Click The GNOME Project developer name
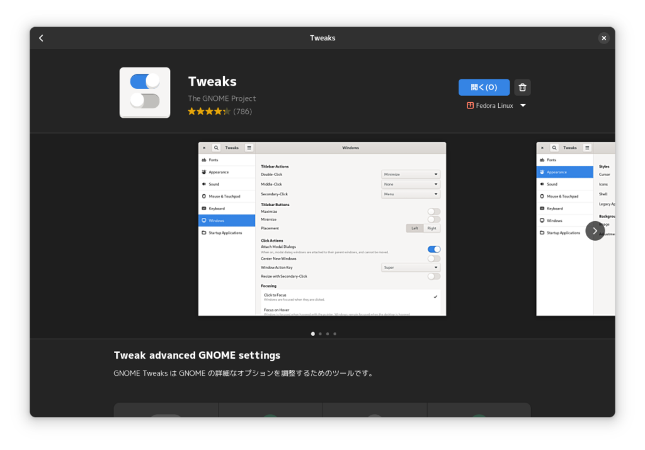 222,98
